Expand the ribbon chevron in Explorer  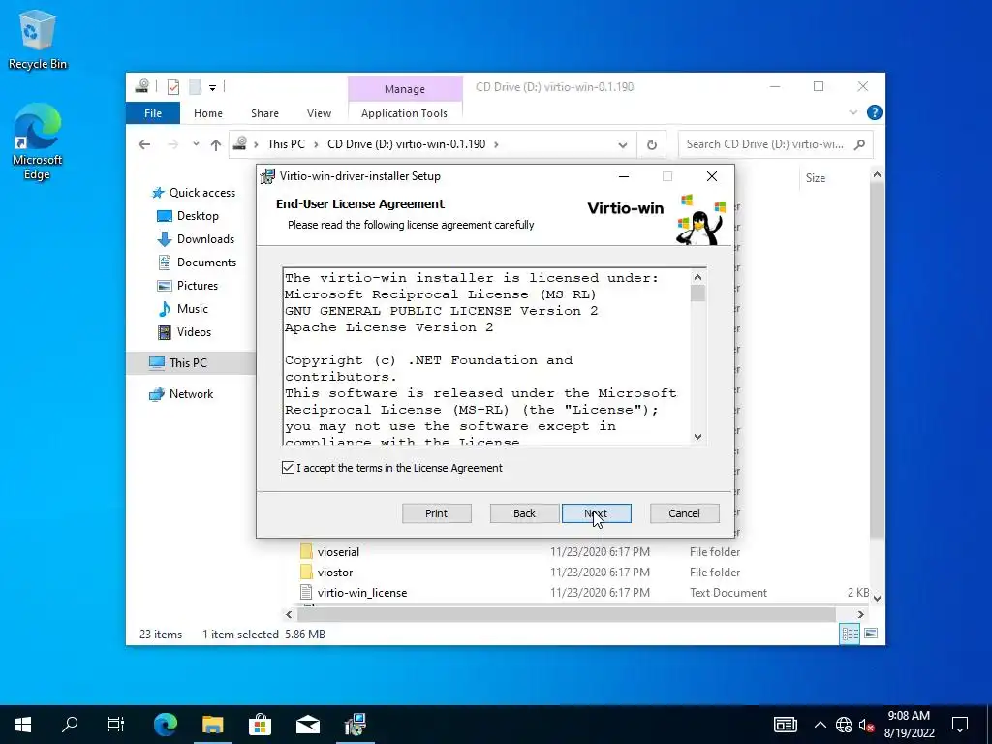[852, 112]
